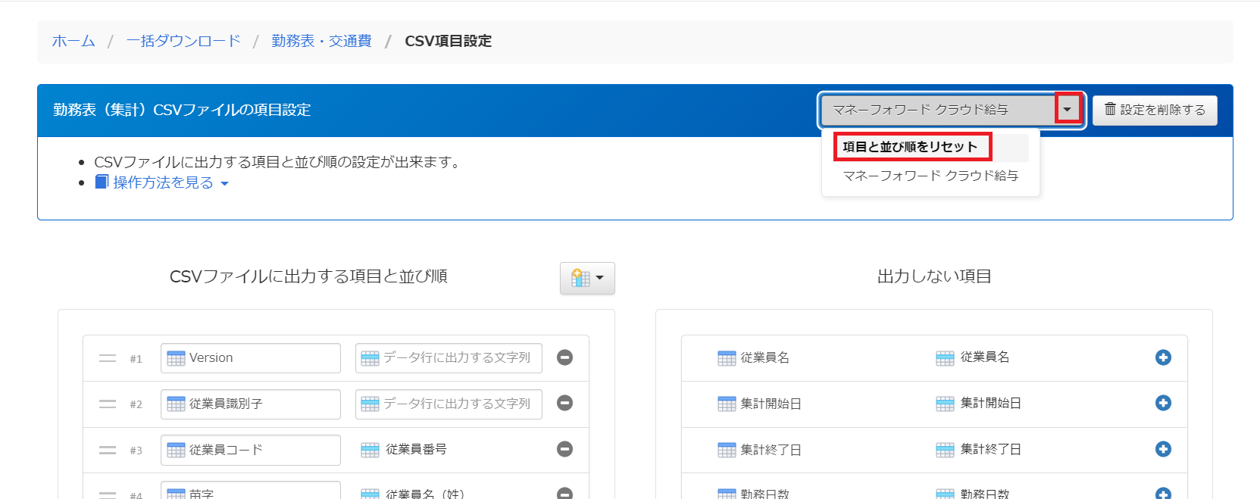Open the マネーフォワード クラウド給与 dropdown arrow

pos(1068,110)
